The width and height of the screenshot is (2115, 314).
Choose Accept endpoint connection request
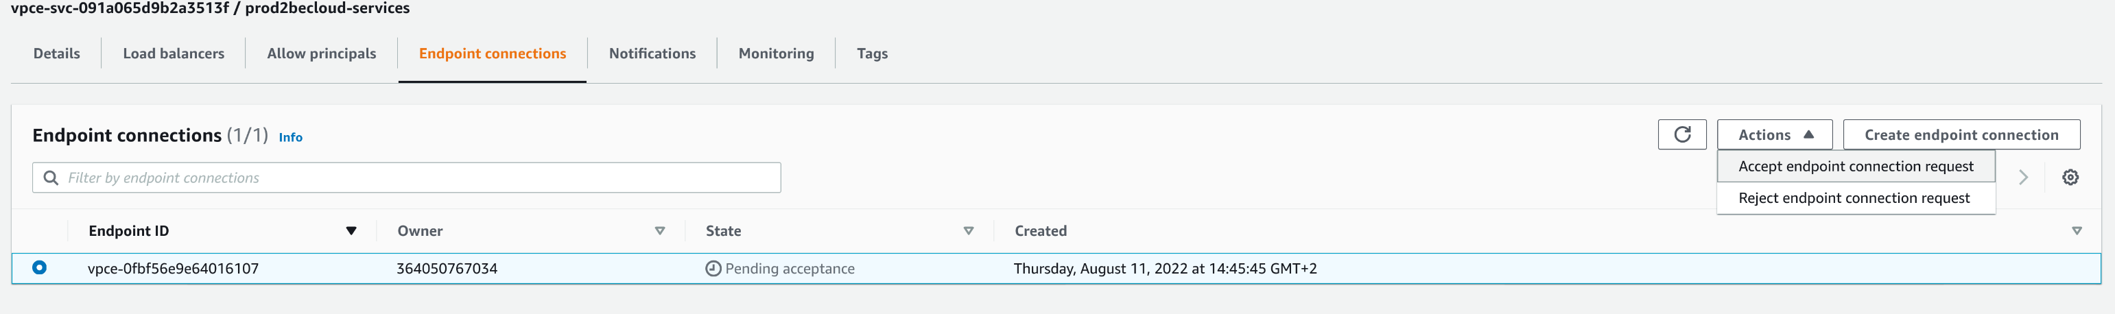click(1856, 167)
